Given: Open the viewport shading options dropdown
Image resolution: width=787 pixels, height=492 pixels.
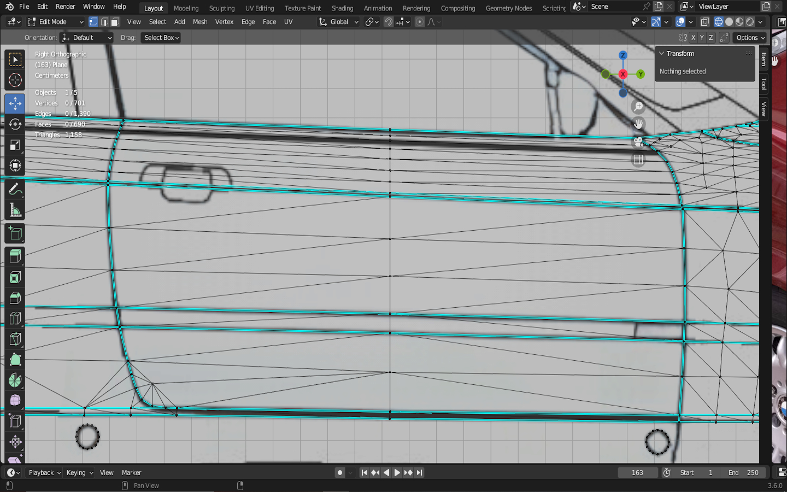Looking at the screenshot, I should pyautogui.click(x=761, y=22).
